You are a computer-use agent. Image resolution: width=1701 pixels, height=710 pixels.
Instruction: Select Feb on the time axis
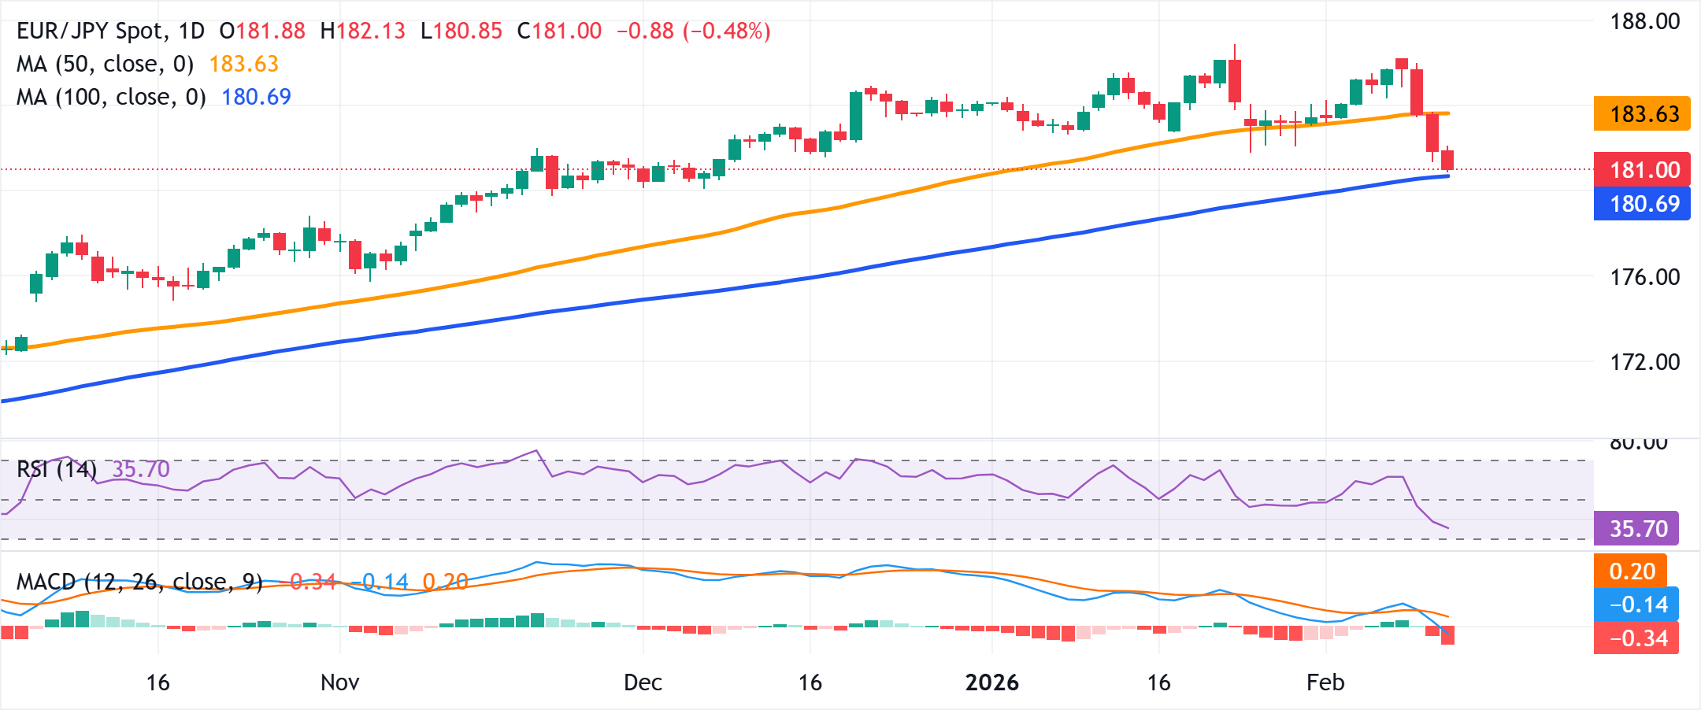click(1326, 683)
